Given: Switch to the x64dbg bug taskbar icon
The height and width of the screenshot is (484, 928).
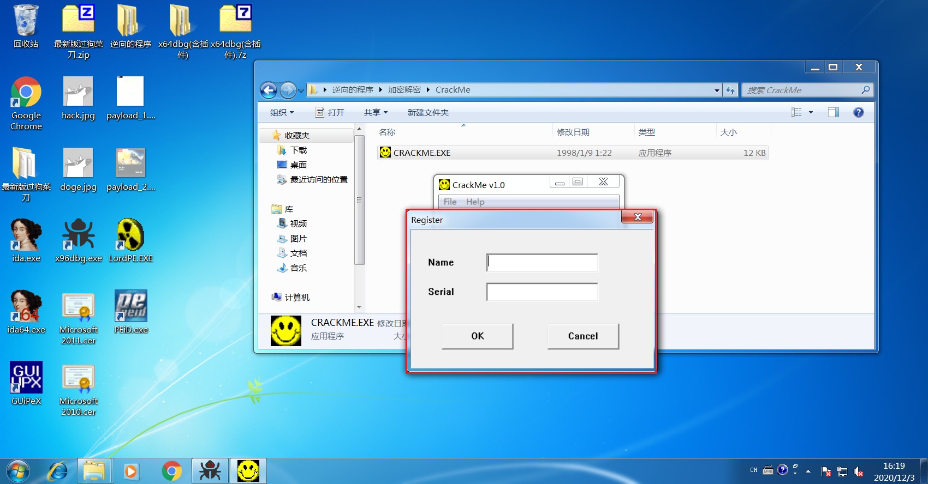Looking at the screenshot, I should click(210, 471).
